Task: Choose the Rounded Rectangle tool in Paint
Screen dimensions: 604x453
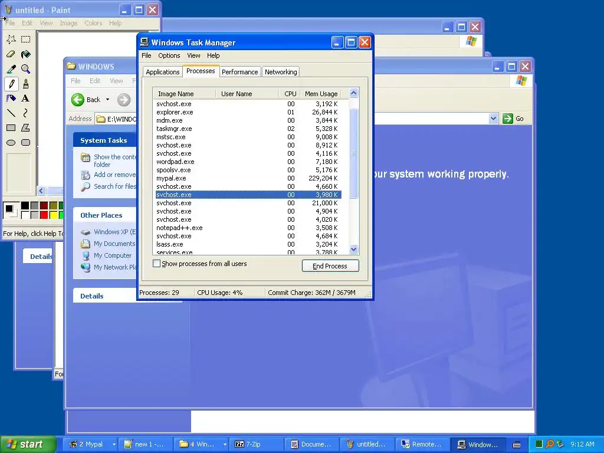Action: click(x=26, y=143)
